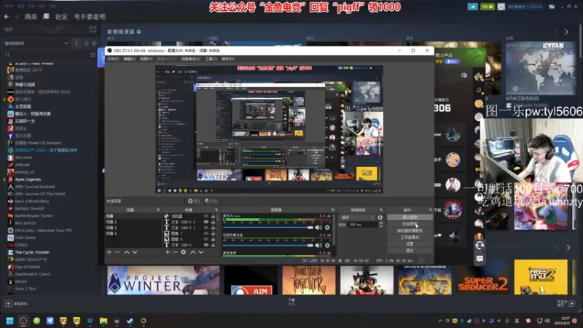This screenshot has height=328, width=583.
Task: Go back with Steam's back arrow
Action: [7, 17]
